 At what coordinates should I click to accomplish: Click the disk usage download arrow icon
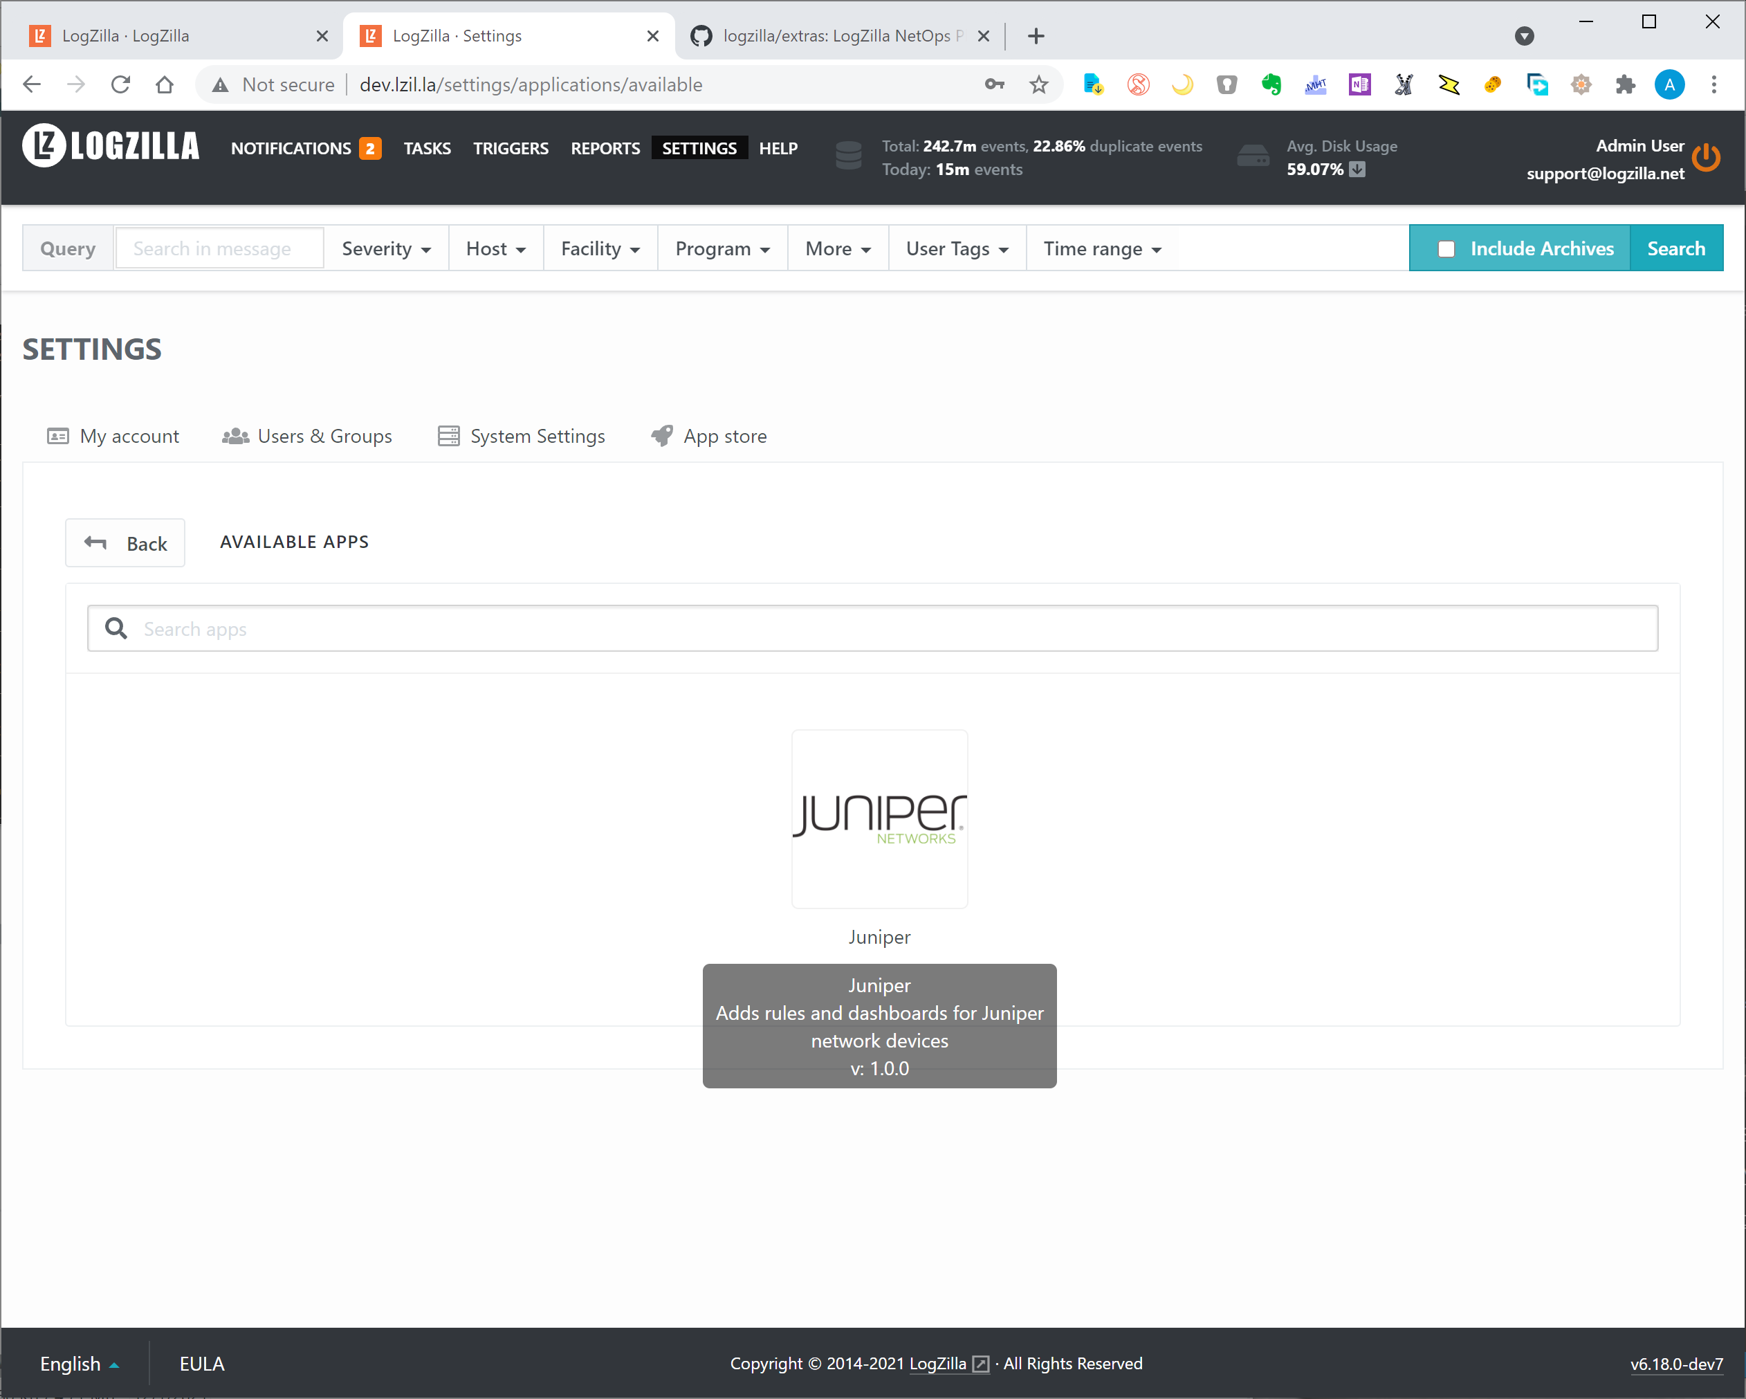coord(1357,170)
